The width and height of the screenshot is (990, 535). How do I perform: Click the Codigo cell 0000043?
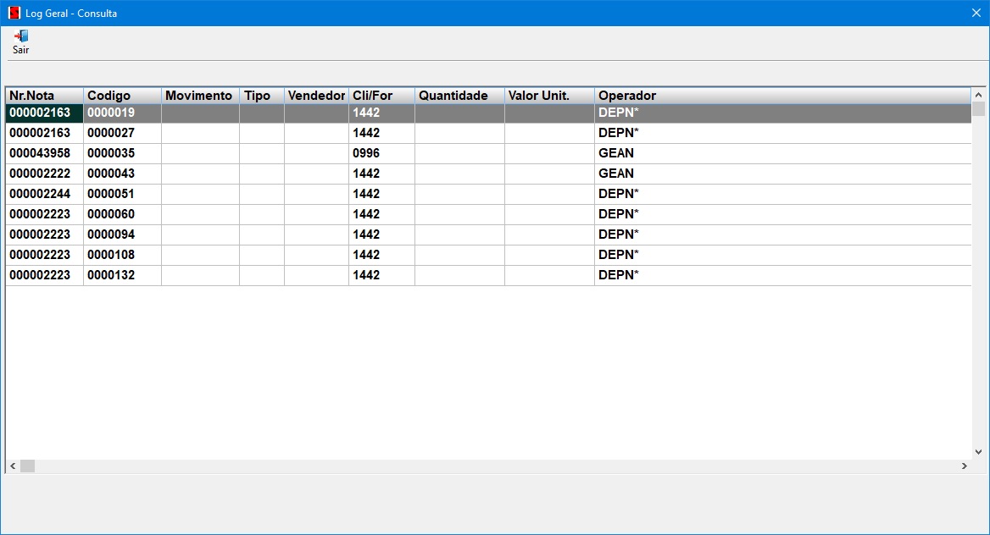pos(123,174)
